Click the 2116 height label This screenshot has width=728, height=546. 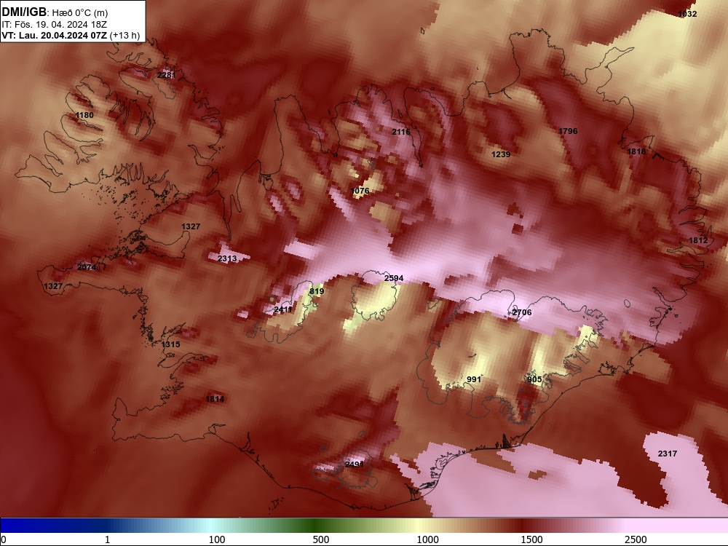(401, 132)
